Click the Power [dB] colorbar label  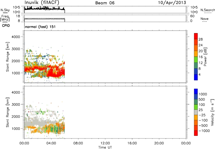pyautogui.click(x=205, y=57)
